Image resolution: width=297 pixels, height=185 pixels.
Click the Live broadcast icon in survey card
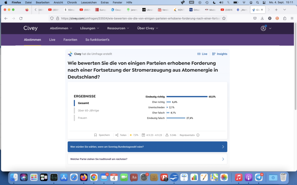pos(199,54)
